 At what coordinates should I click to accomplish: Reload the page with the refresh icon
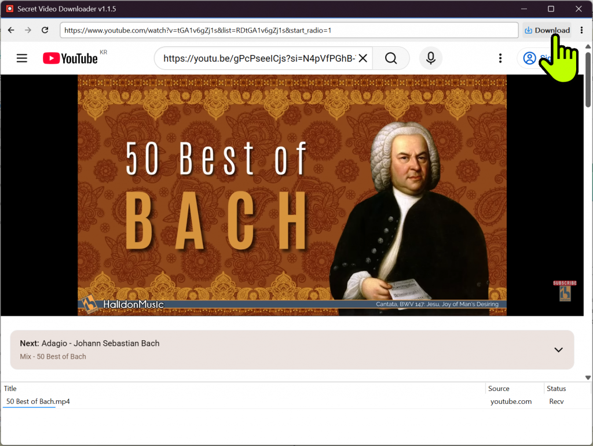pos(45,30)
